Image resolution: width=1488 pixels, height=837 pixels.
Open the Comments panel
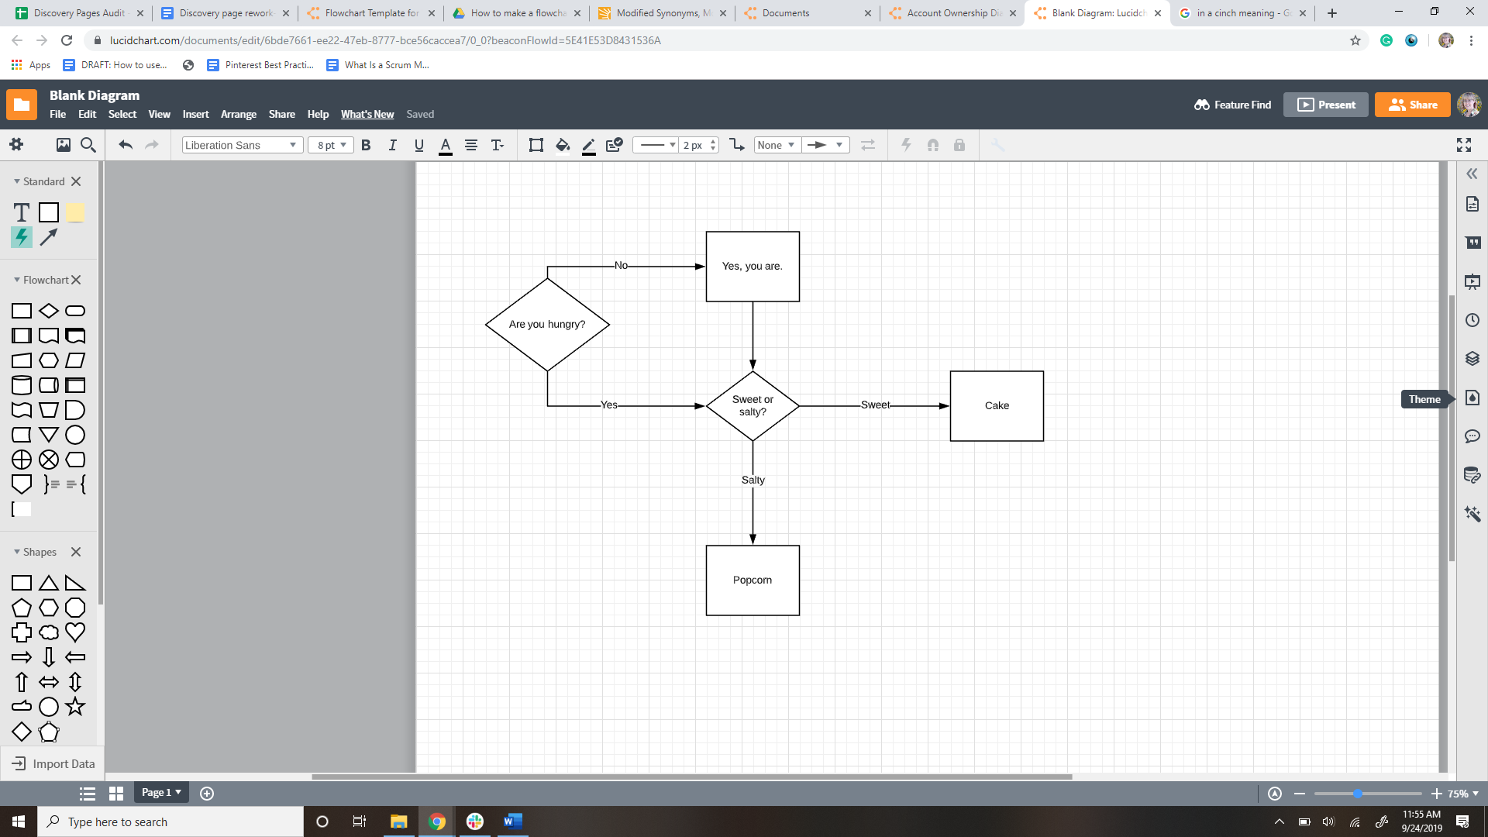1472,436
